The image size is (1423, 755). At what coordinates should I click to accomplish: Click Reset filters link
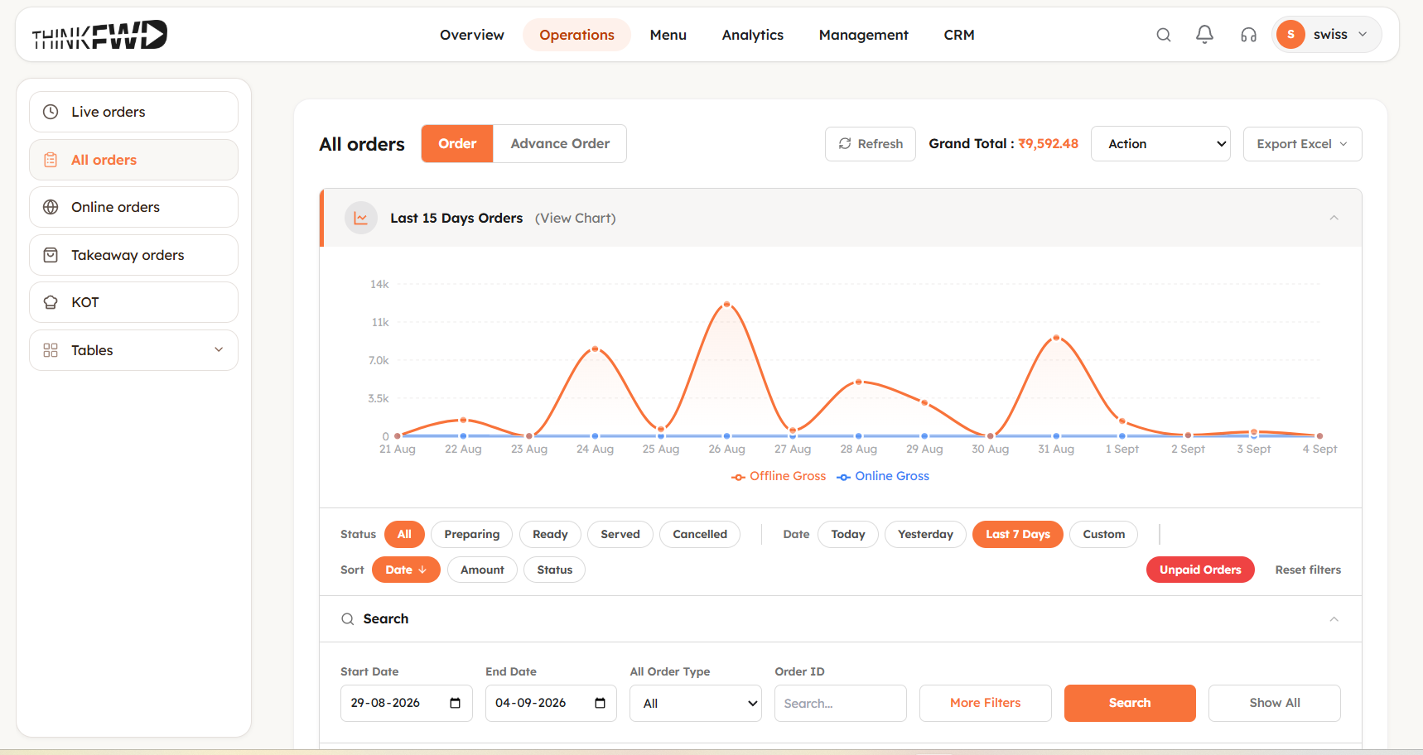click(x=1308, y=570)
